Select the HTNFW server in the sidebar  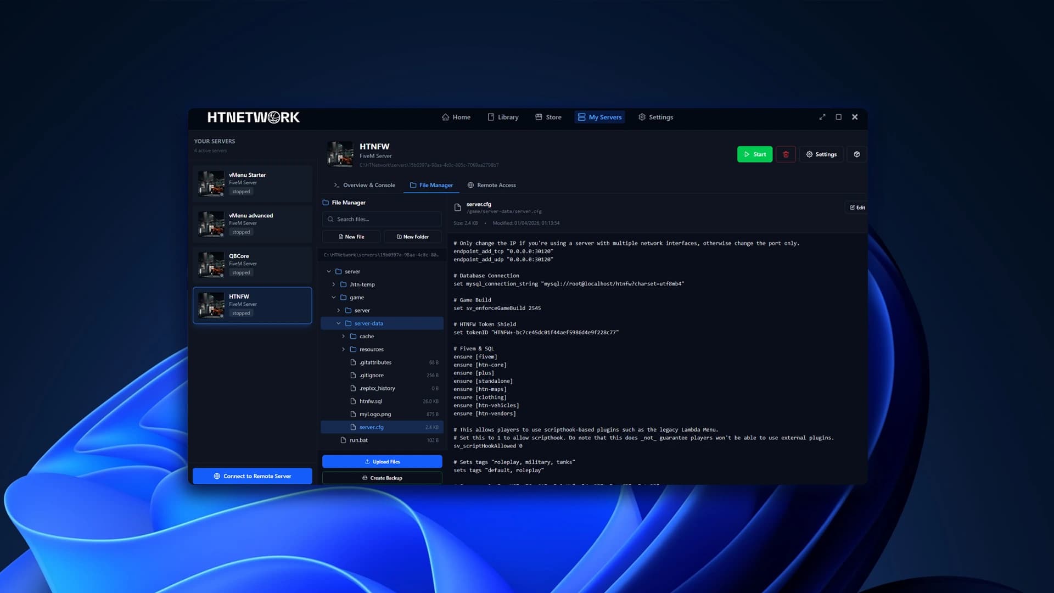(x=252, y=305)
